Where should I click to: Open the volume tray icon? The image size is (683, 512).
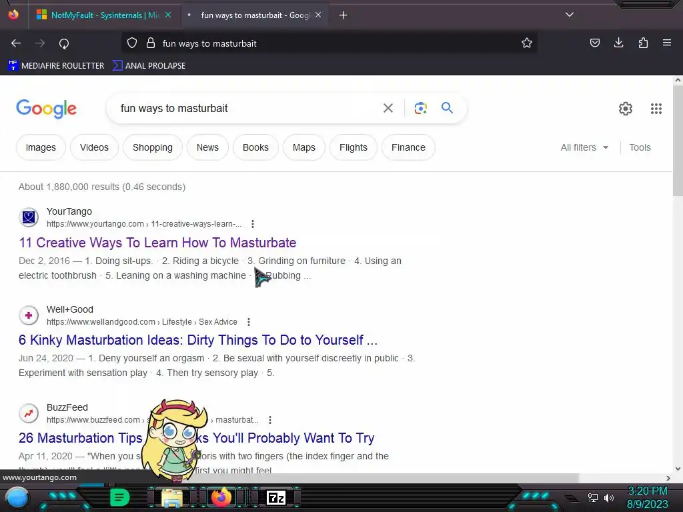tap(609, 497)
